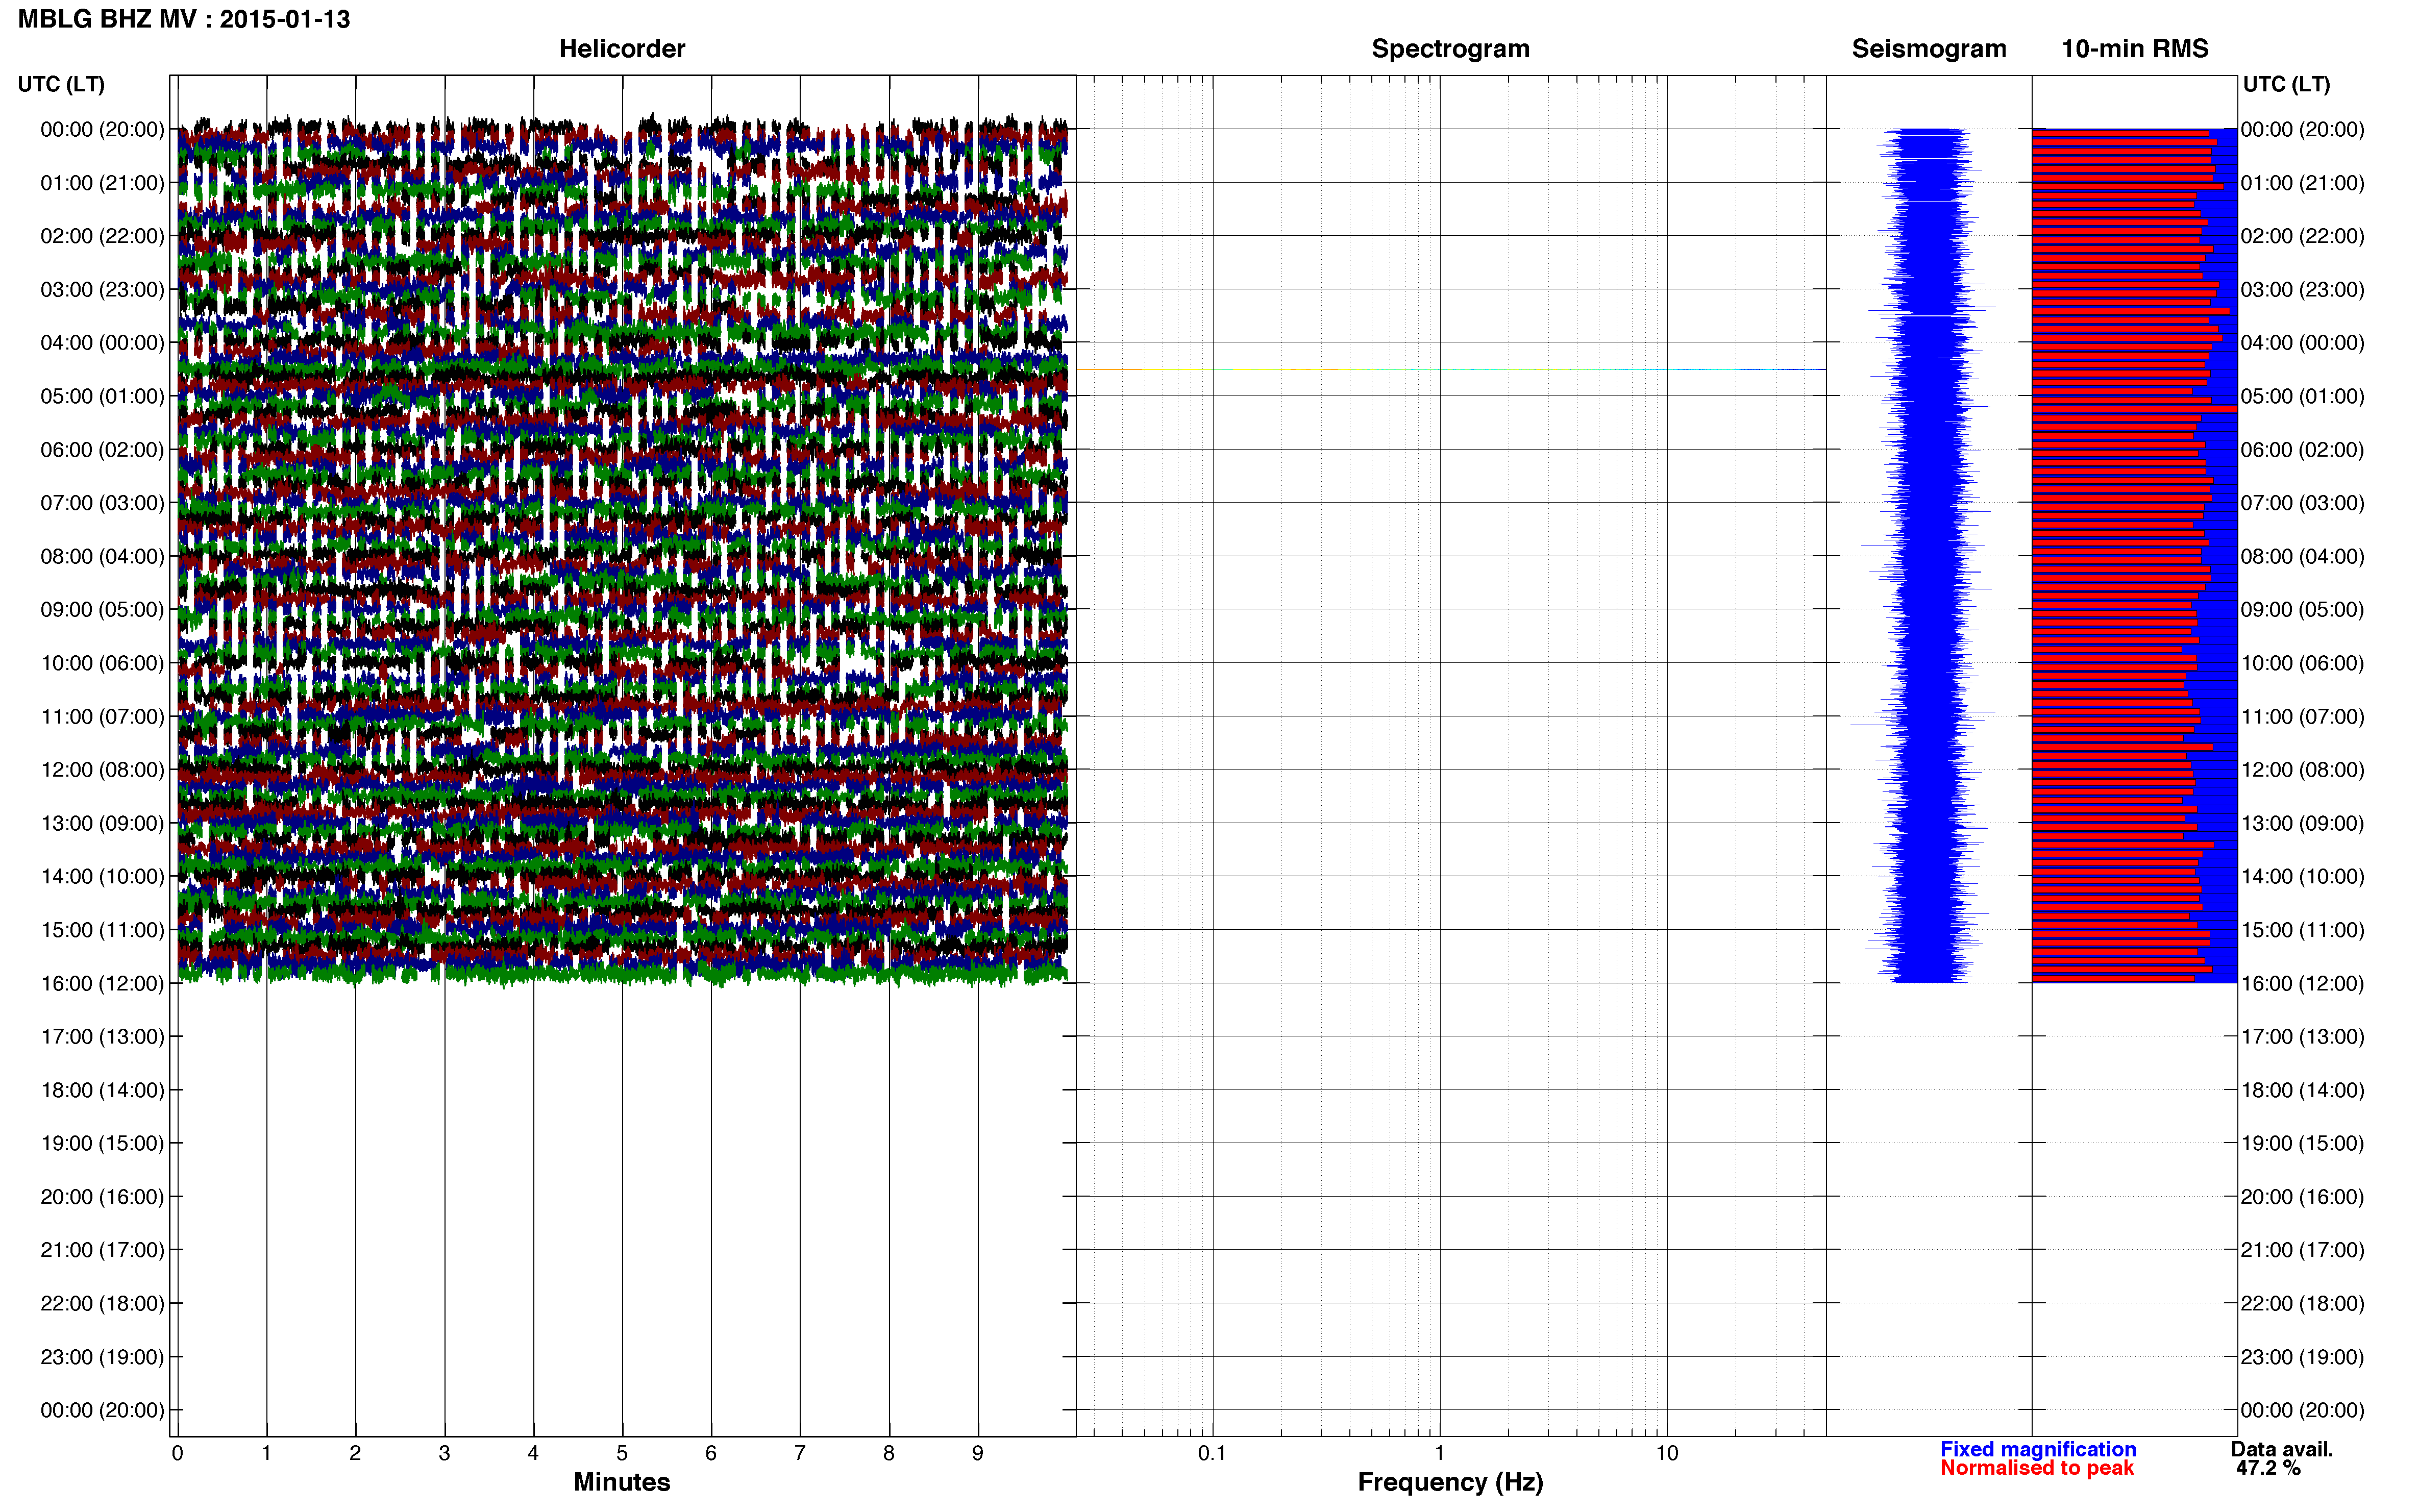This screenshot has height=1512, width=2419.
Task: Click '16:00 (12:00)' on the Helicorder time axis
Action: click(x=102, y=983)
